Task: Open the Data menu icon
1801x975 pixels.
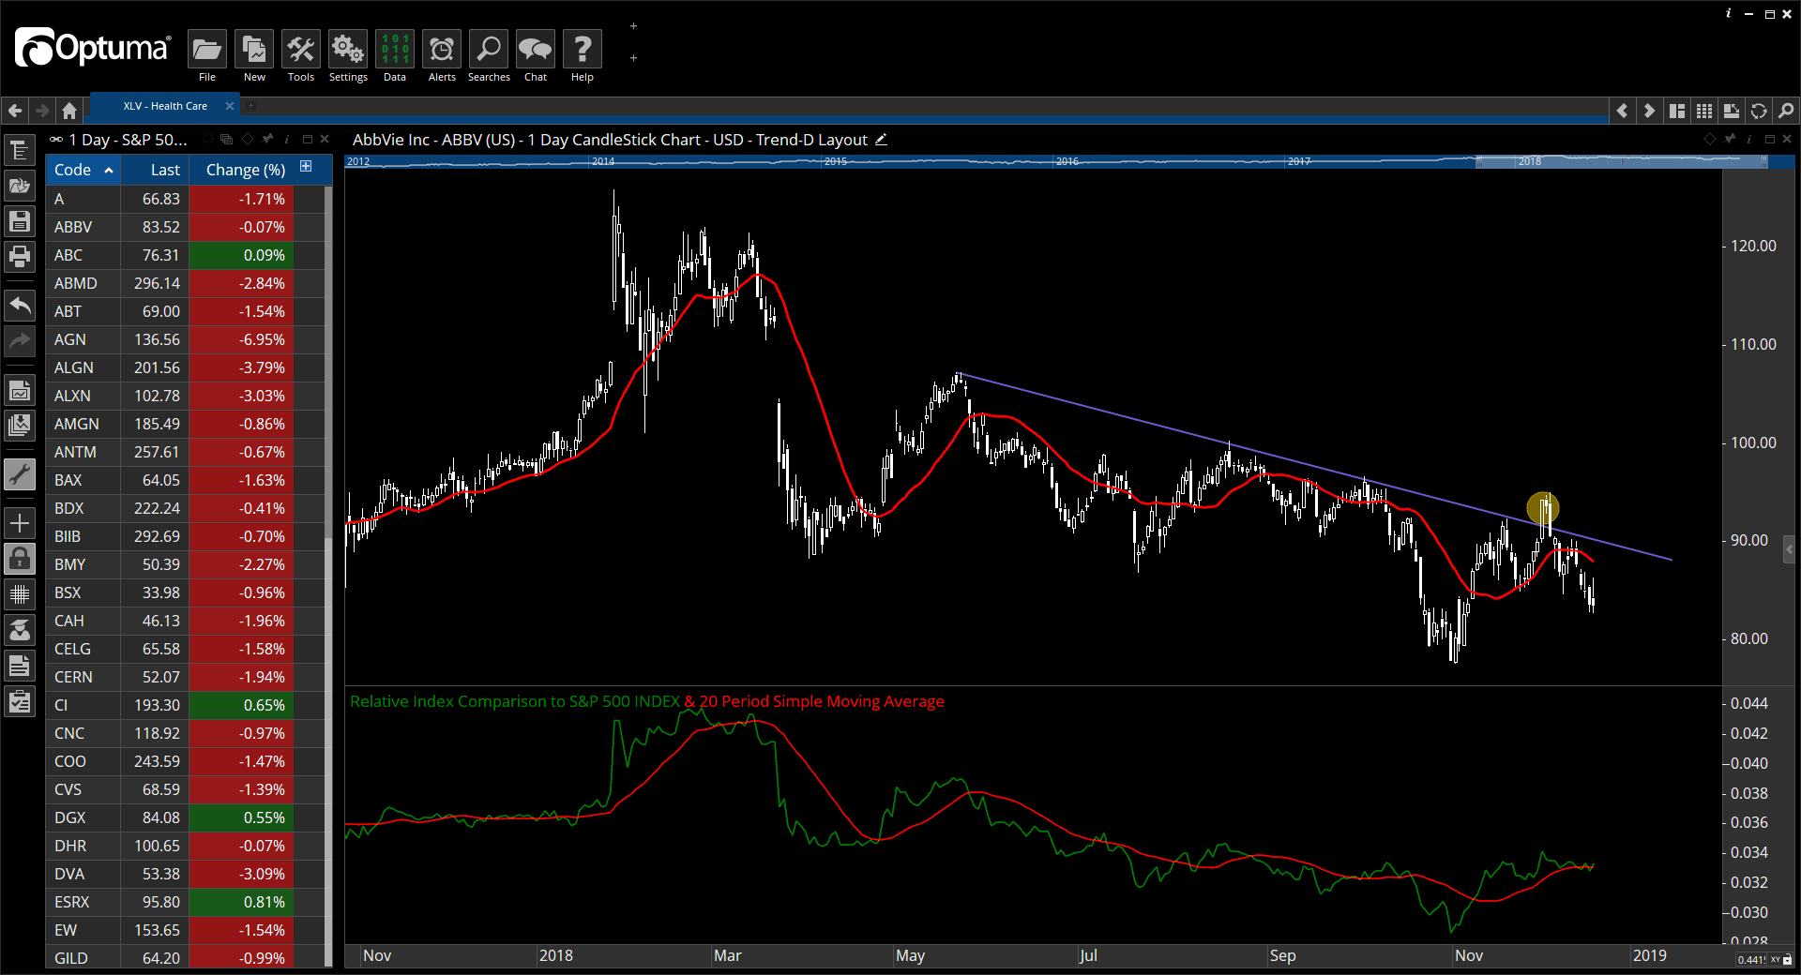Action: pyautogui.click(x=395, y=49)
